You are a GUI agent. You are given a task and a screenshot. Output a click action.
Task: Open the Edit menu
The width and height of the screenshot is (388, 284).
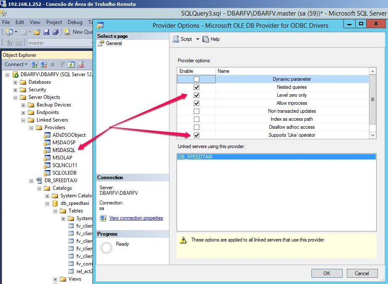(20, 22)
